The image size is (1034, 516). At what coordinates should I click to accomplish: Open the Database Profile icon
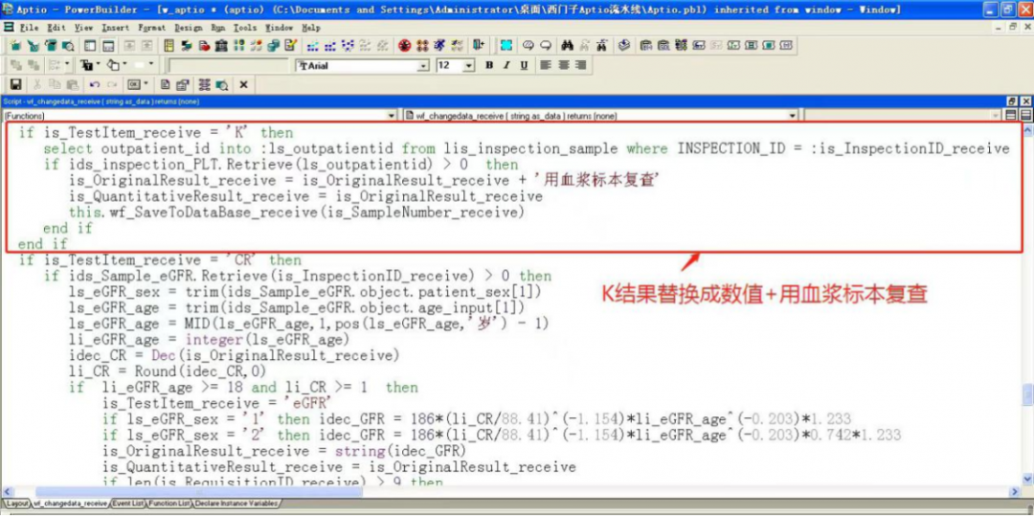(238, 45)
